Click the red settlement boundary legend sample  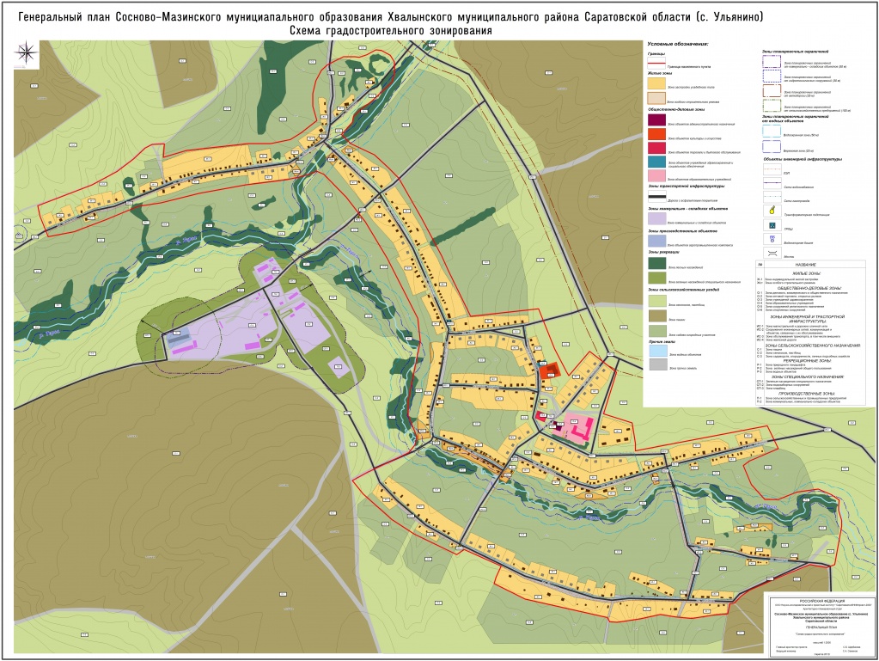pos(657,64)
